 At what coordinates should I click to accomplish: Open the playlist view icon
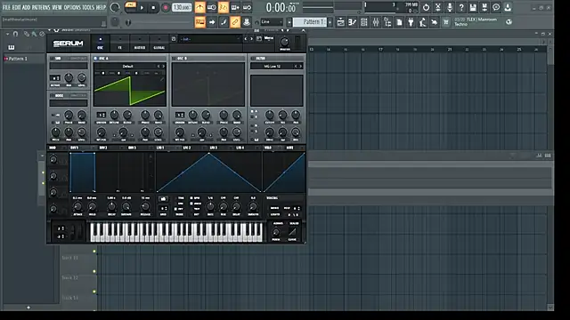[x=340, y=22]
